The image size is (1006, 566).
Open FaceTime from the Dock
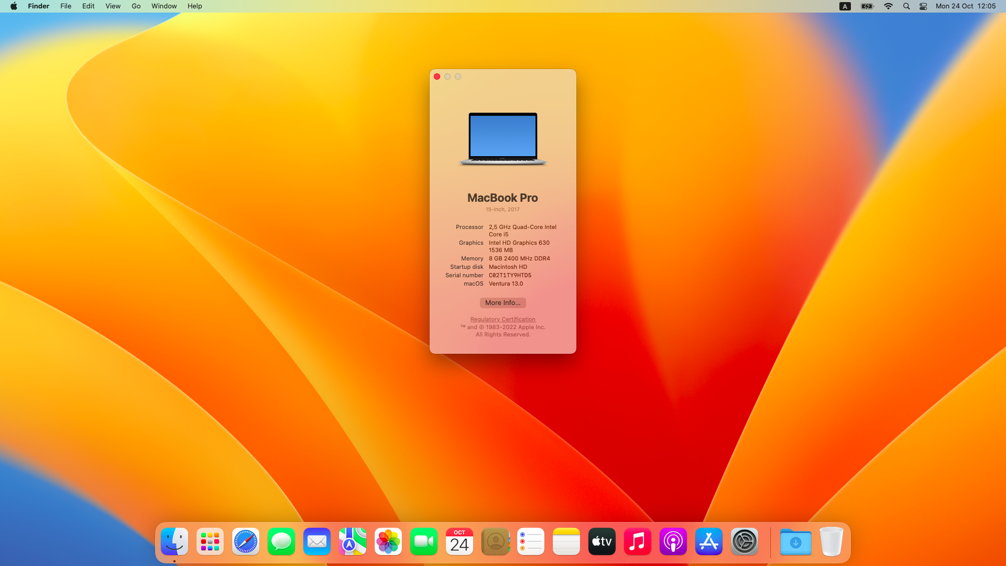point(424,541)
